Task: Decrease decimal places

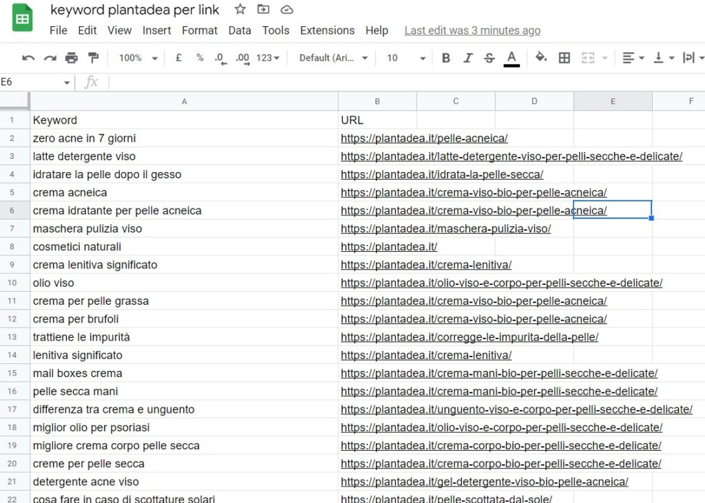Action: click(x=220, y=58)
